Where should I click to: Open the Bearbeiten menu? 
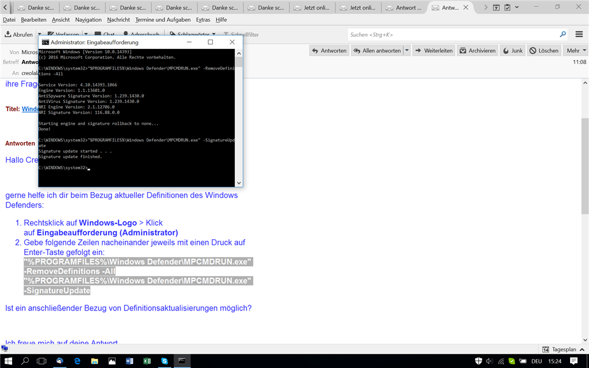[x=33, y=20]
